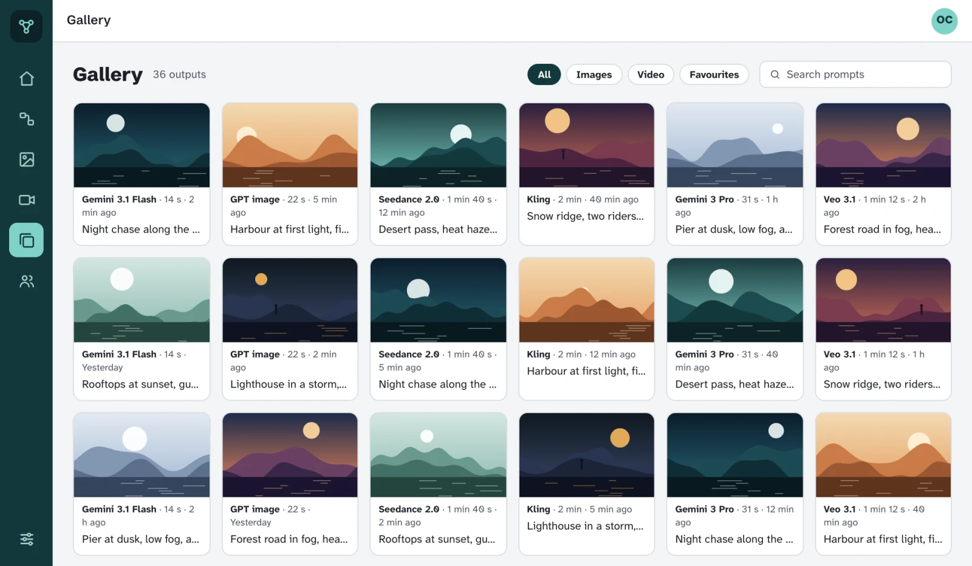Viewport: 972px width, 566px height.
Task: Click the app logo icon in the sidebar
Action: click(26, 26)
